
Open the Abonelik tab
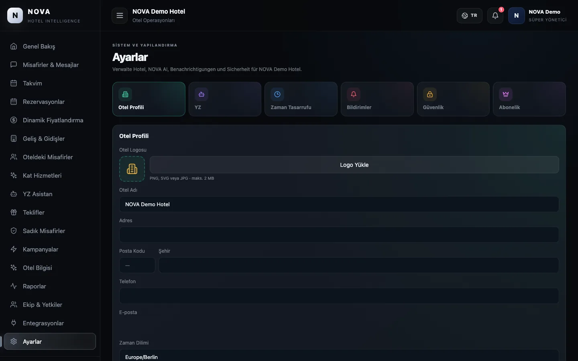(529, 99)
